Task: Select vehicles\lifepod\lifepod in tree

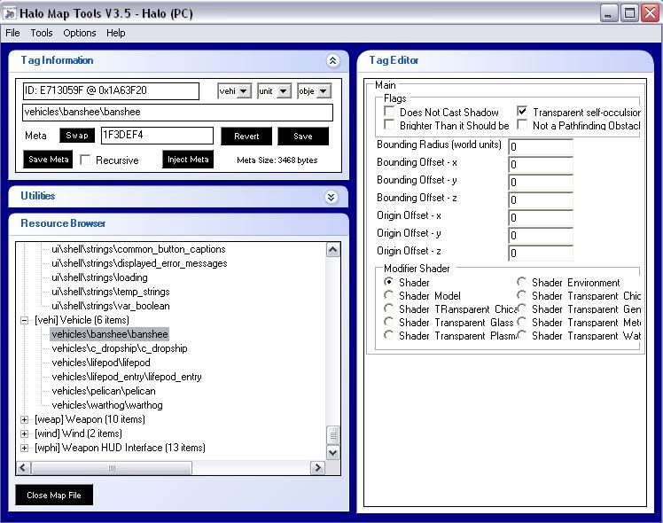Action: 101,363
